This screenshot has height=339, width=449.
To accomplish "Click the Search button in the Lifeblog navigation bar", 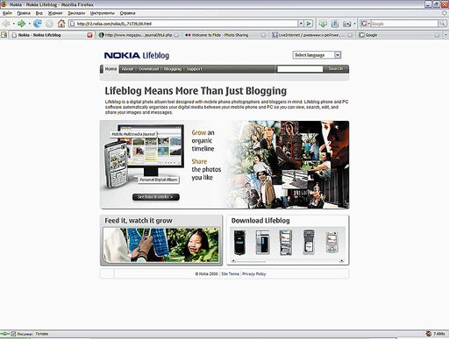I will pyautogui.click(x=336, y=68).
